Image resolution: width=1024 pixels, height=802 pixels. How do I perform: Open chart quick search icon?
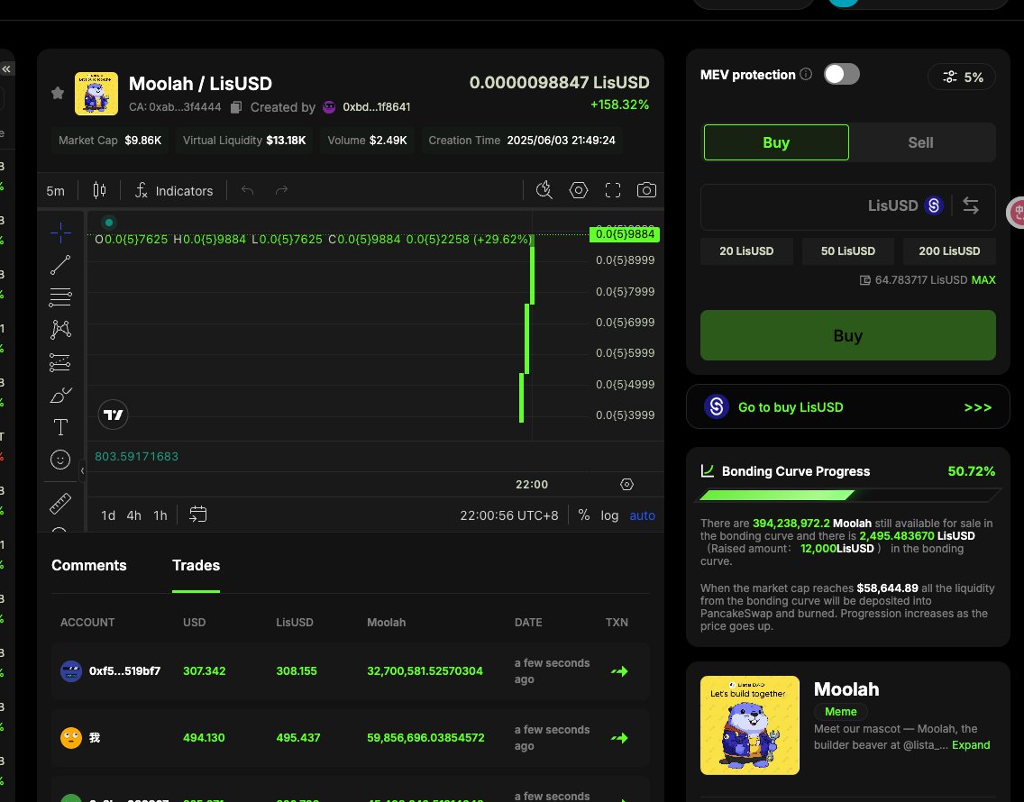544,190
